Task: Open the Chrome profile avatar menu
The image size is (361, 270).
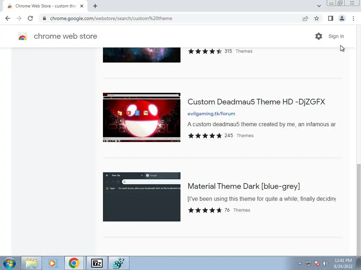Action: [342, 18]
